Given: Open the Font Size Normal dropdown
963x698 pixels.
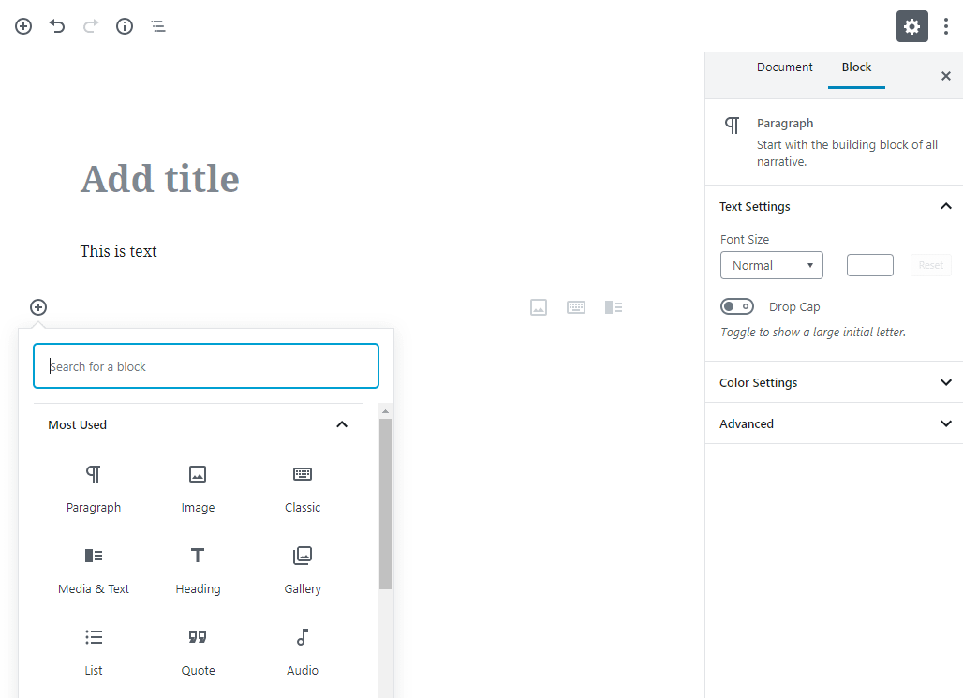Looking at the screenshot, I should (x=771, y=265).
